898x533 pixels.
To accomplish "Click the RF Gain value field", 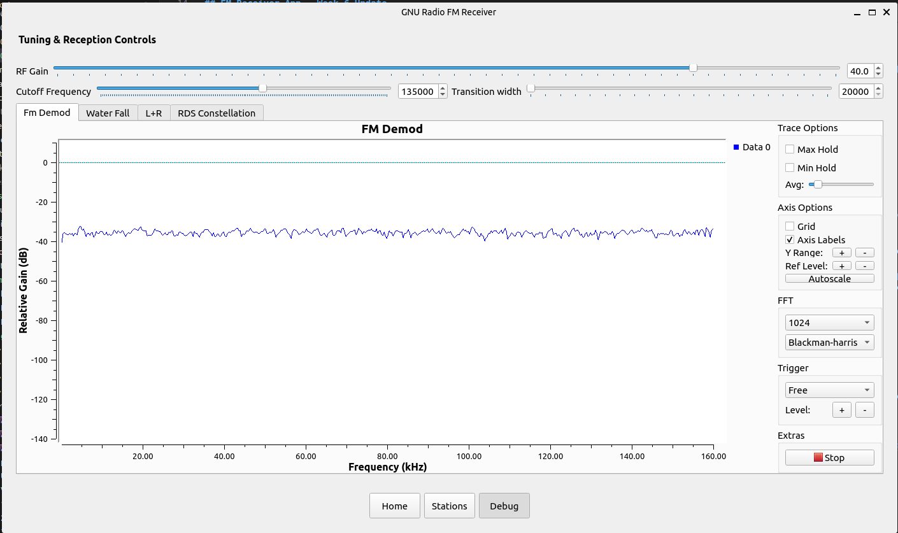I will pos(860,71).
